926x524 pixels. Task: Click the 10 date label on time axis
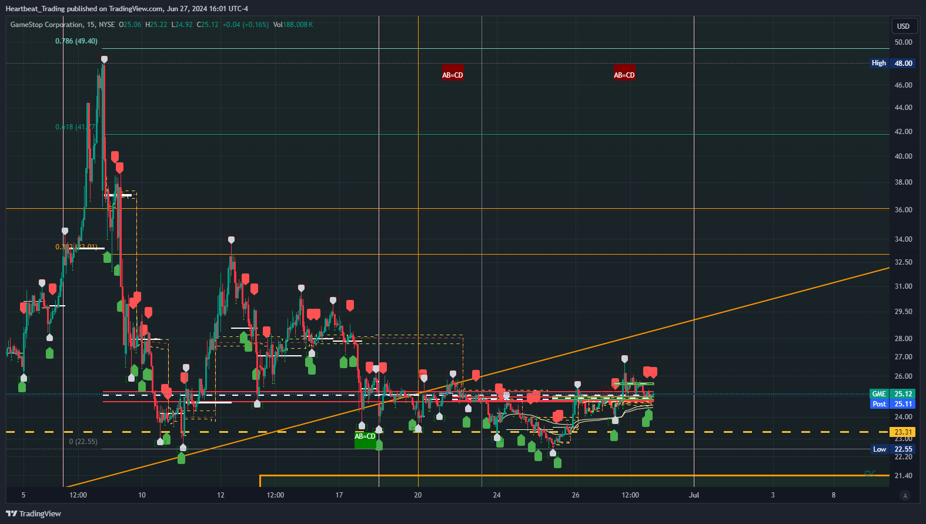pyautogui.click(x=142, y=495)
